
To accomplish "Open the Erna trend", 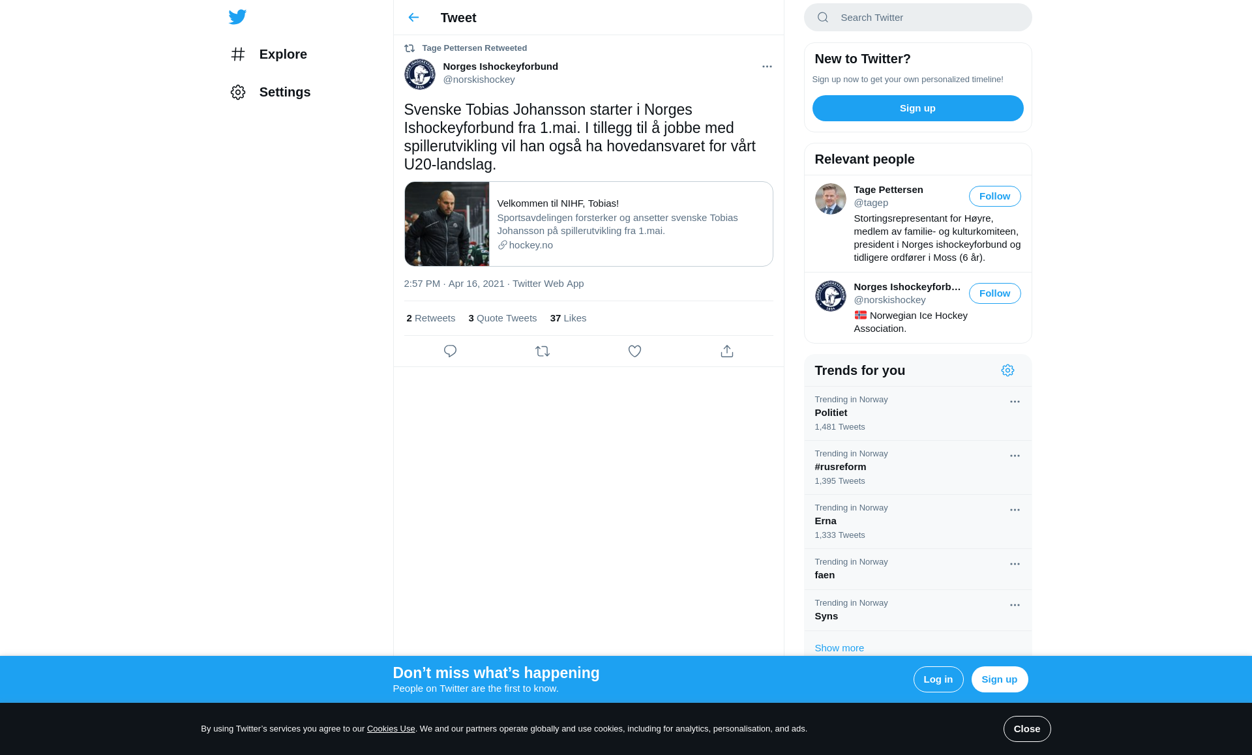I will tap(917, 522).
